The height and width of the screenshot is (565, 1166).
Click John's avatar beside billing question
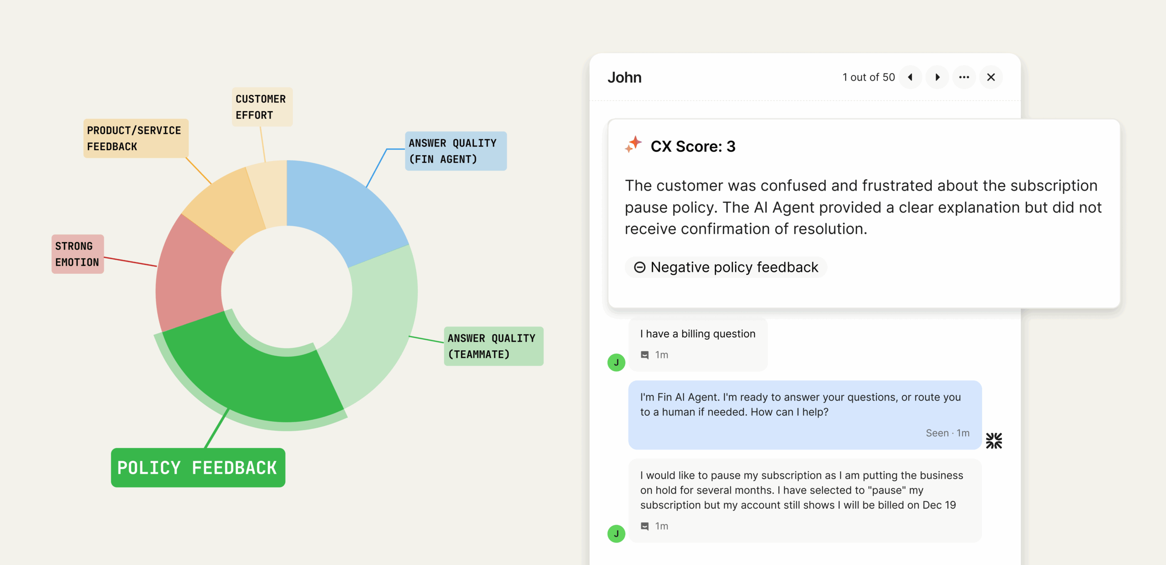click(x=616, y=363)
